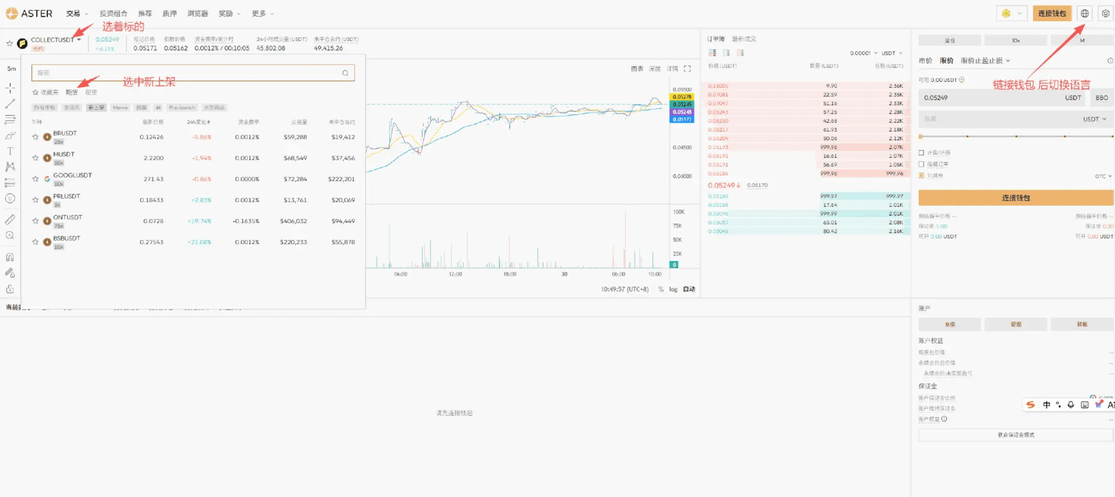Open the emoji drawing tool
Viewport: 1115px width, 497px height.
click(x=10, y=198)
